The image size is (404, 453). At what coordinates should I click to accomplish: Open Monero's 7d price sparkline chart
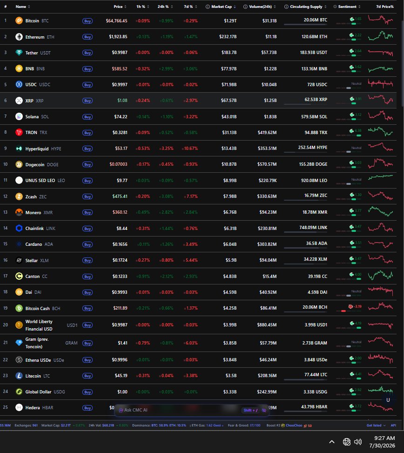[x=380, y=211]
